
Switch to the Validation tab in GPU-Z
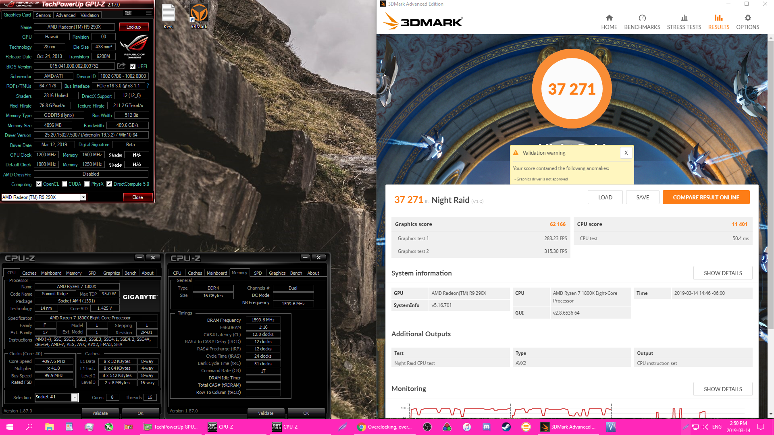click(89, 15)
